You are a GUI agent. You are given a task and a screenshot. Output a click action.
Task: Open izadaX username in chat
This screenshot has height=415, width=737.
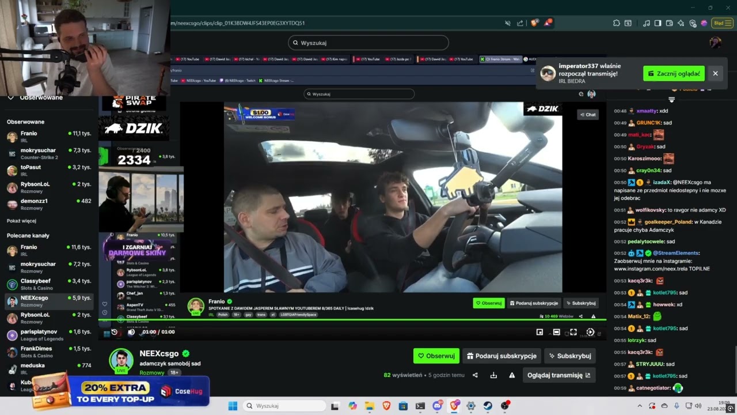point(662,182)
